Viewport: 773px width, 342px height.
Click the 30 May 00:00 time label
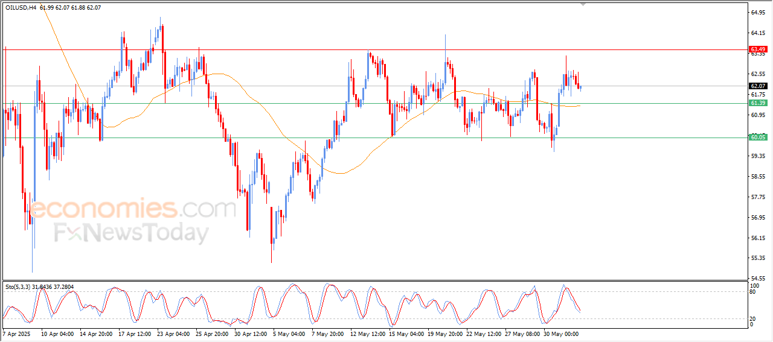[x=562, y=334]
